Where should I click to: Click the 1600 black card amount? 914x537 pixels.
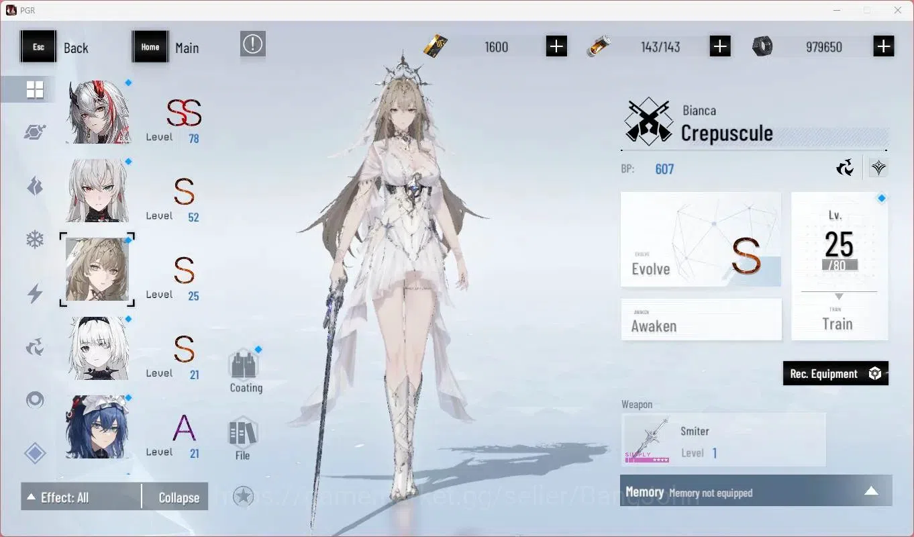click(x=497, y=47)
